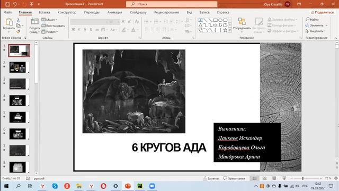The width and height of the screenshot is (339, 191).
Task: Collapse the ribbon with the chevron
Action: [335, 38]
